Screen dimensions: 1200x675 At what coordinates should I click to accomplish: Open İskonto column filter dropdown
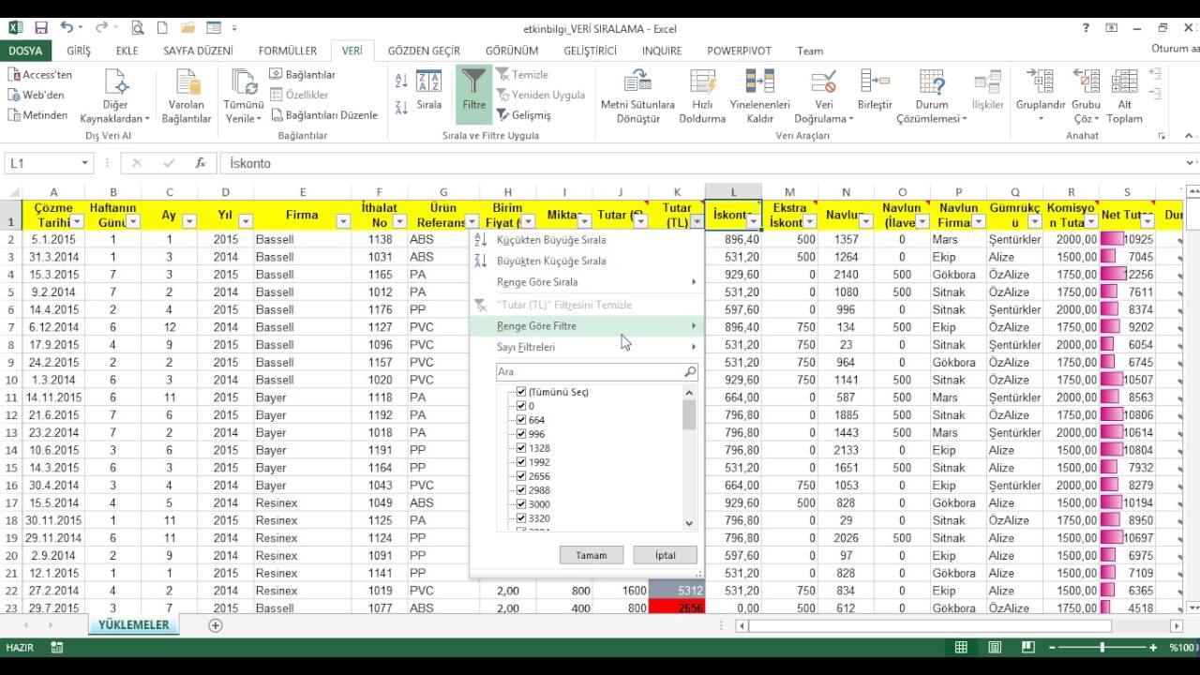(x=753, y=222)
